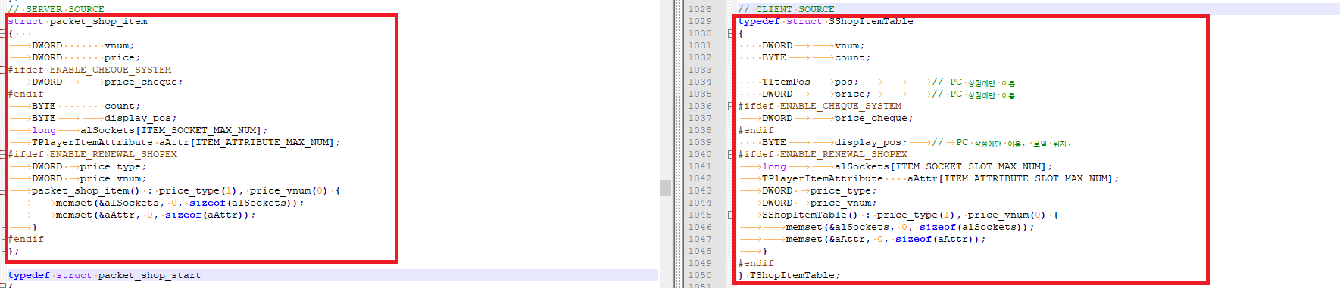Image resolution: width=1340 pixels, height=288 pixels.
Task: Click 'DWORD price;' on line 1035
Action: pos(817,94)
